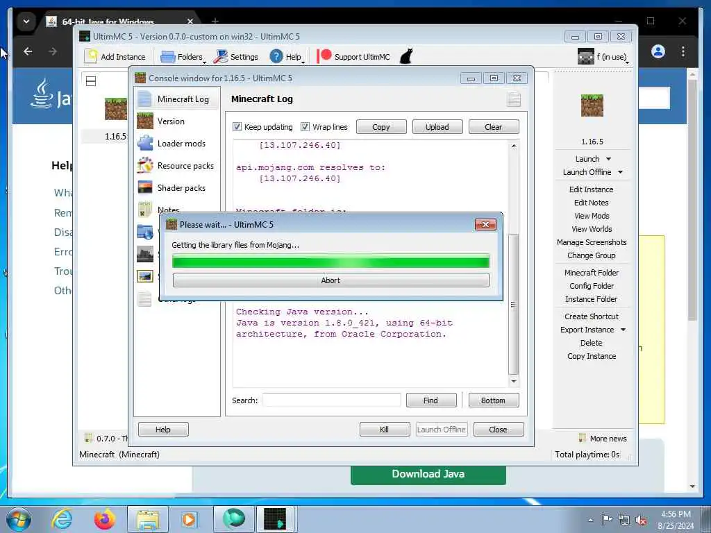Screen dimensions: 711x533
Task: Click the Support UltimMC Patreon button
Action: (353, 57)
